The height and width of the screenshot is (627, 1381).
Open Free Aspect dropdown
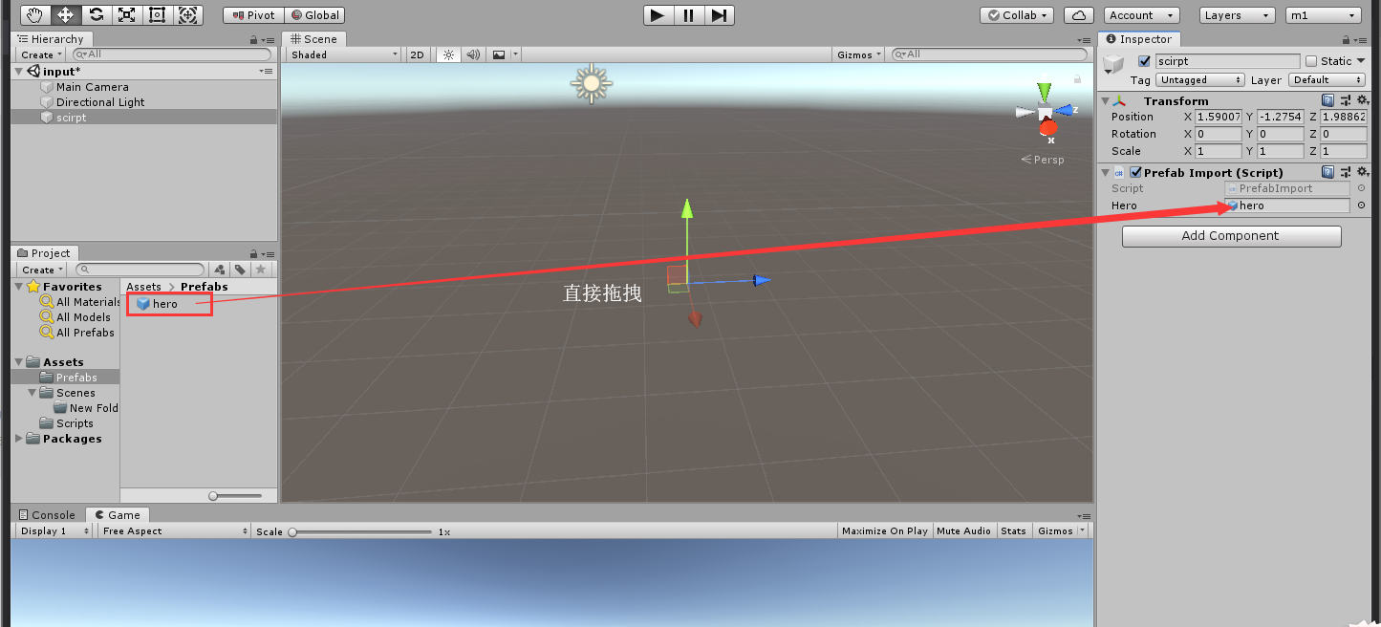[x=174, y=530]
